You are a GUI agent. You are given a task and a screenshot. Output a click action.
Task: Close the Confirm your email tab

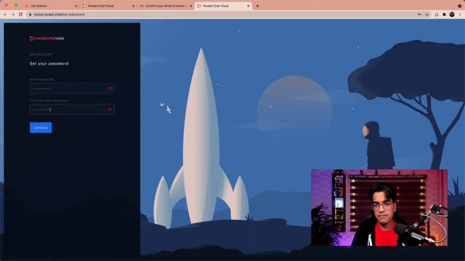click(x=190, y=6)
